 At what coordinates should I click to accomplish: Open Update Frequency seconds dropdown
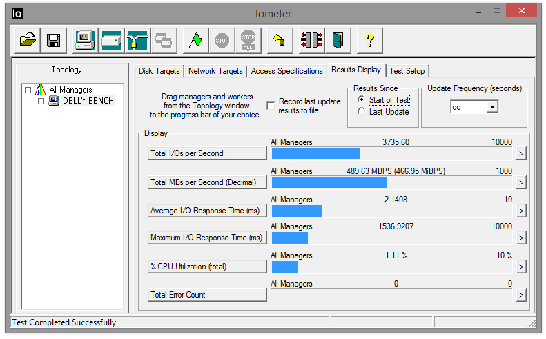tap(492, 106)
